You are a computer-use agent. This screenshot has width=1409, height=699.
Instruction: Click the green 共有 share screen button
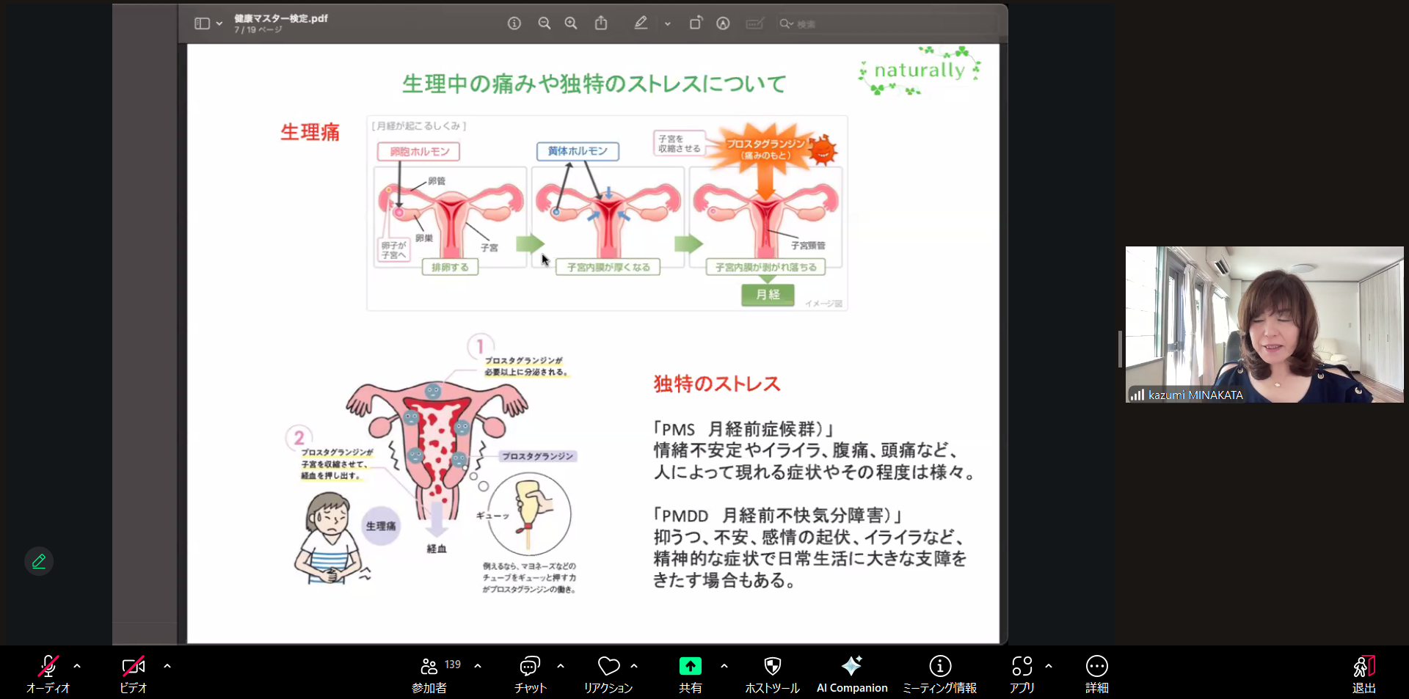point(690,673)
